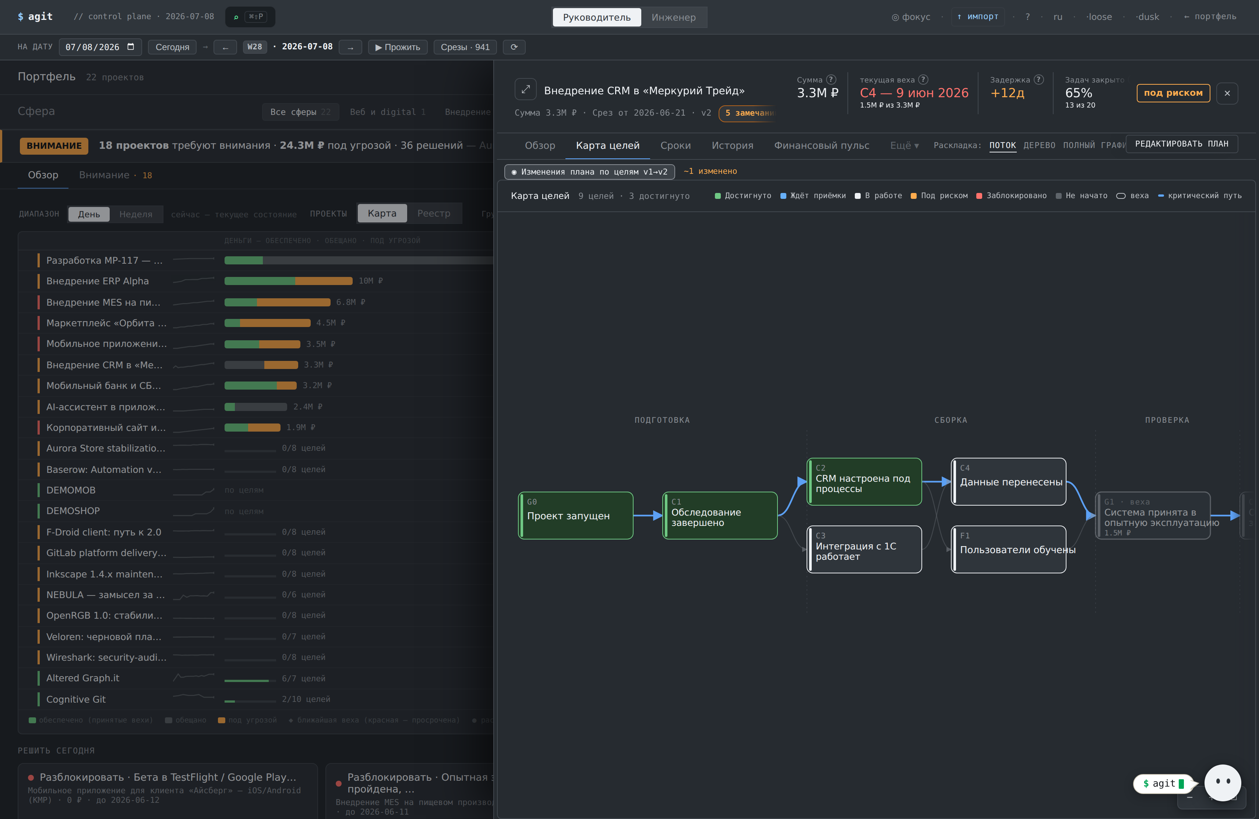Filter sphere by Веб и digital

[x=387, y=112]
